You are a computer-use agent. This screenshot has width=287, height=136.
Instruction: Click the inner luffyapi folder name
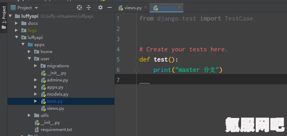click(x=35, y=37)
